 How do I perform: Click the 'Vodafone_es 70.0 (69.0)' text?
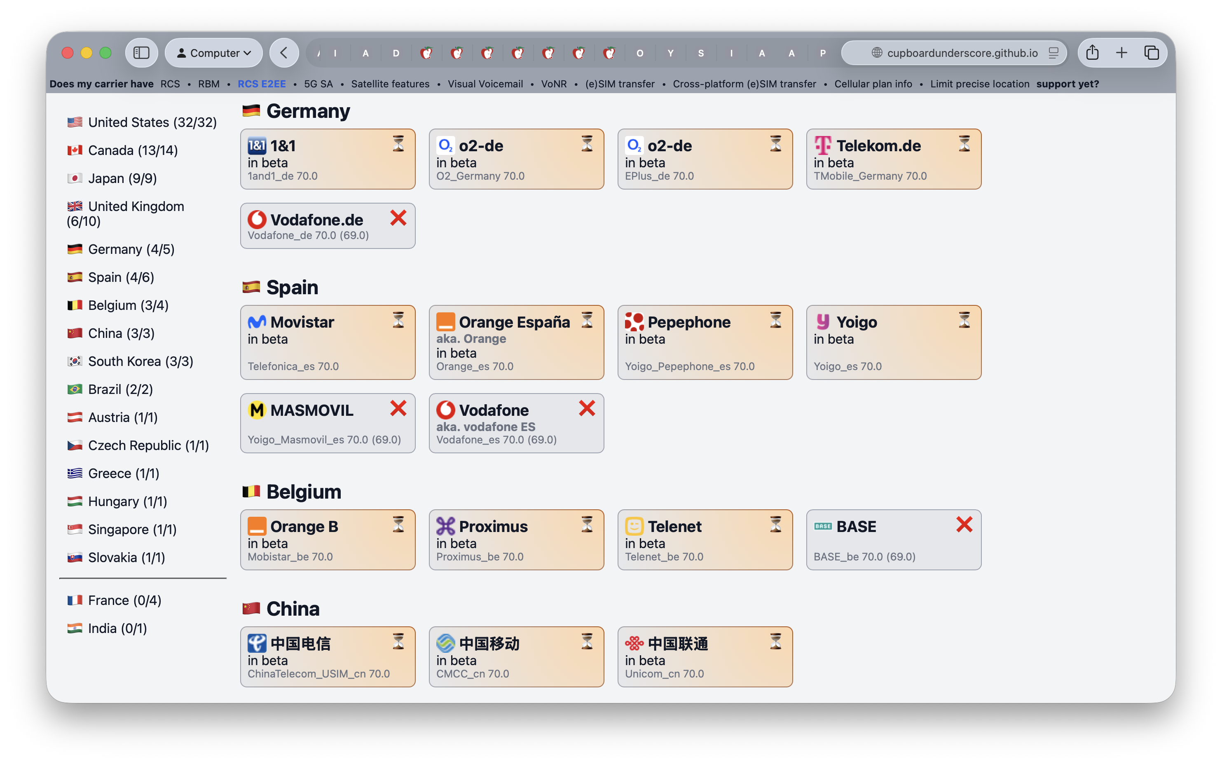(496, 440)
